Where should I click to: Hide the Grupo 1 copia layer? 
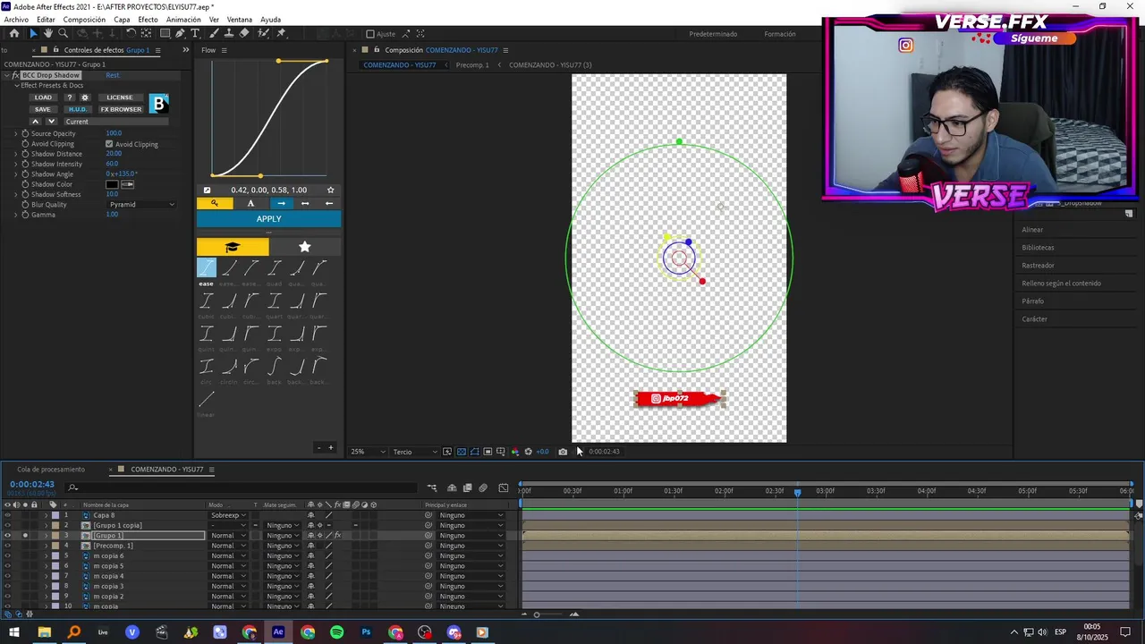click(7, 525)
